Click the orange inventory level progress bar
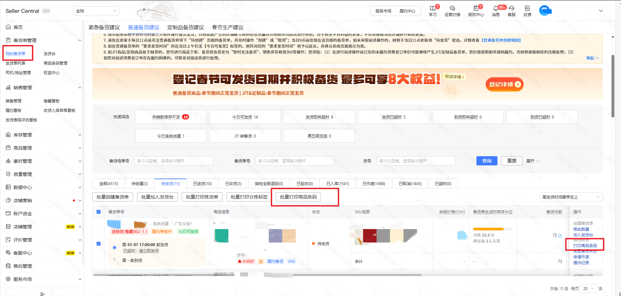The width and height of the screenshot is (621, 296). (x=493, y=229)
